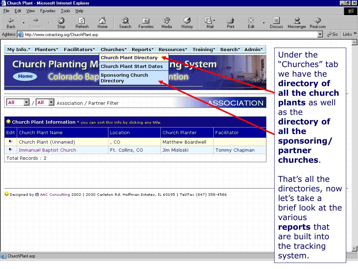Screen dimensions: 358x269
Task: Click the oval Home button on banner
Action: (x=25, y=76)
